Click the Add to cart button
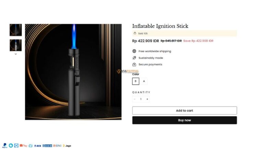 click(x=184, y=110)
